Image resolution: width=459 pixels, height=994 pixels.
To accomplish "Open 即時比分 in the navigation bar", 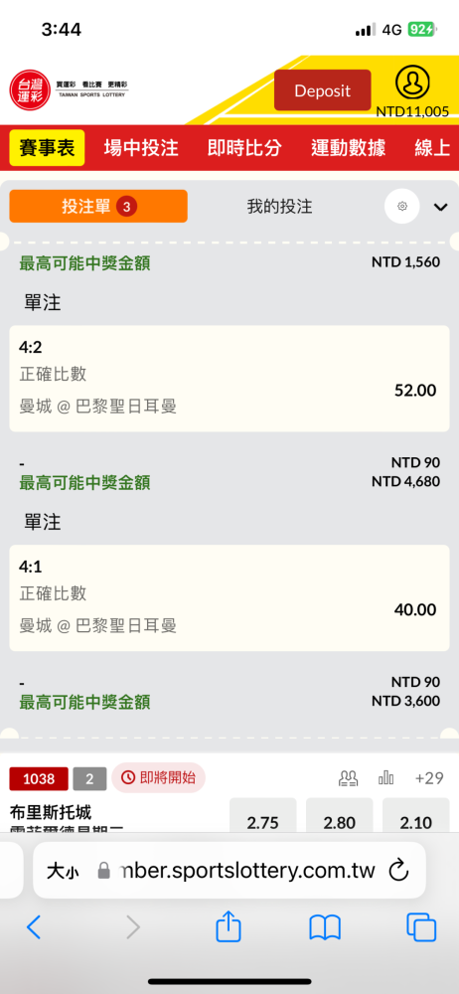I will 244,148.
